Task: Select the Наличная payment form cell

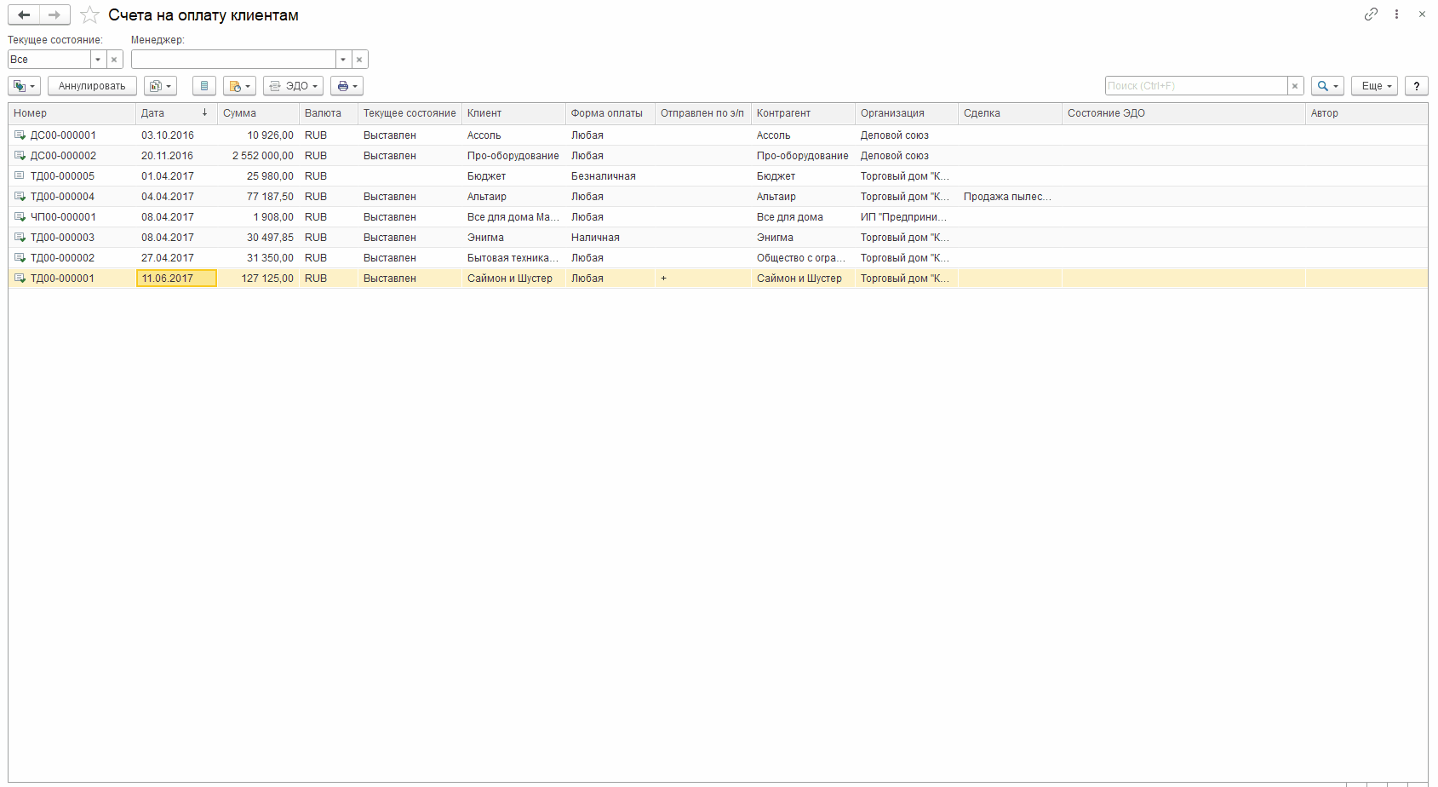Action: point(610,238)
